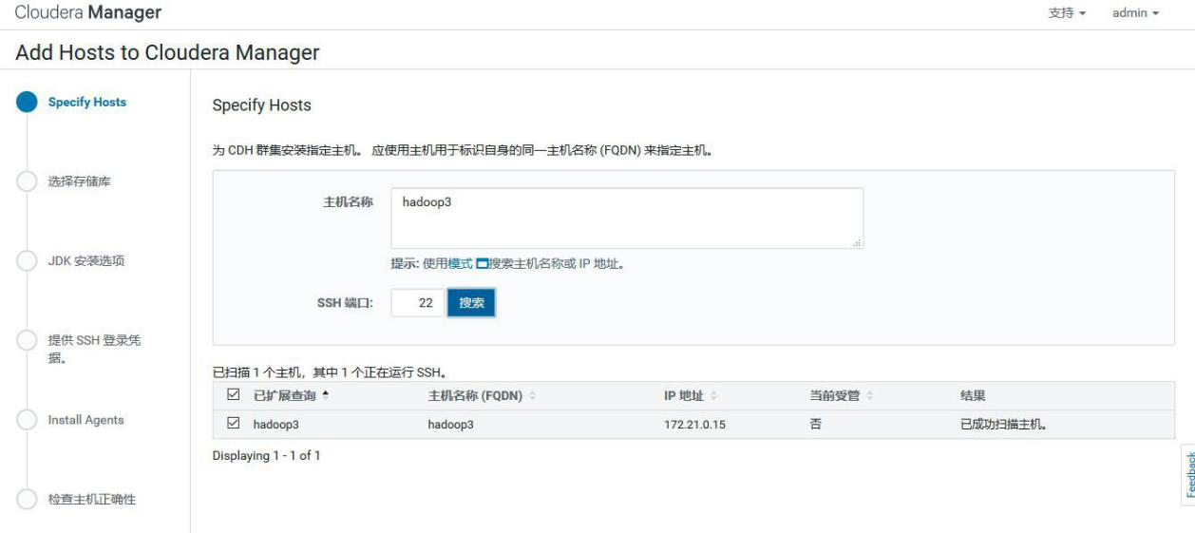Click the JDK 安装选项 step label
The height and width of the screenshot is (533, 1195).
(86, 262)
